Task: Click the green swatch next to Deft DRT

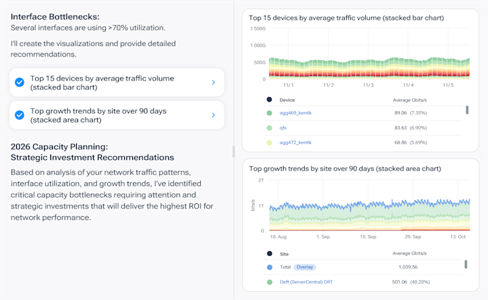Action: click(x=269, y=282)
